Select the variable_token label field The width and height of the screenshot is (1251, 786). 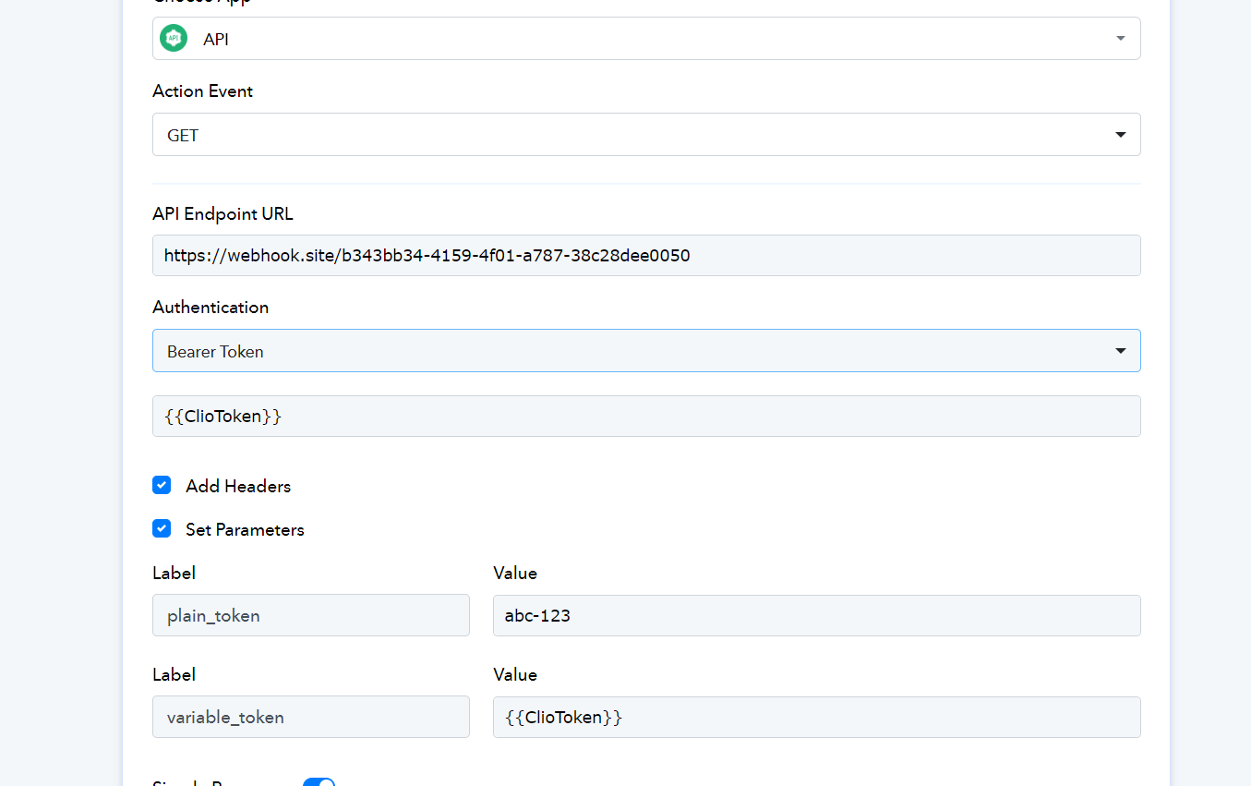[x=311, y=718]
